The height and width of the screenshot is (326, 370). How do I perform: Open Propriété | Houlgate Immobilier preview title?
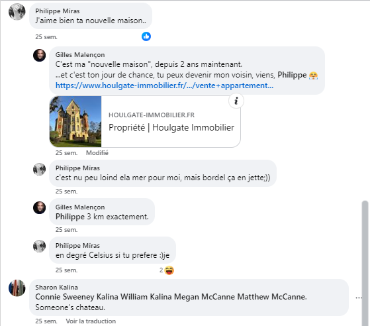click(171, 127)
